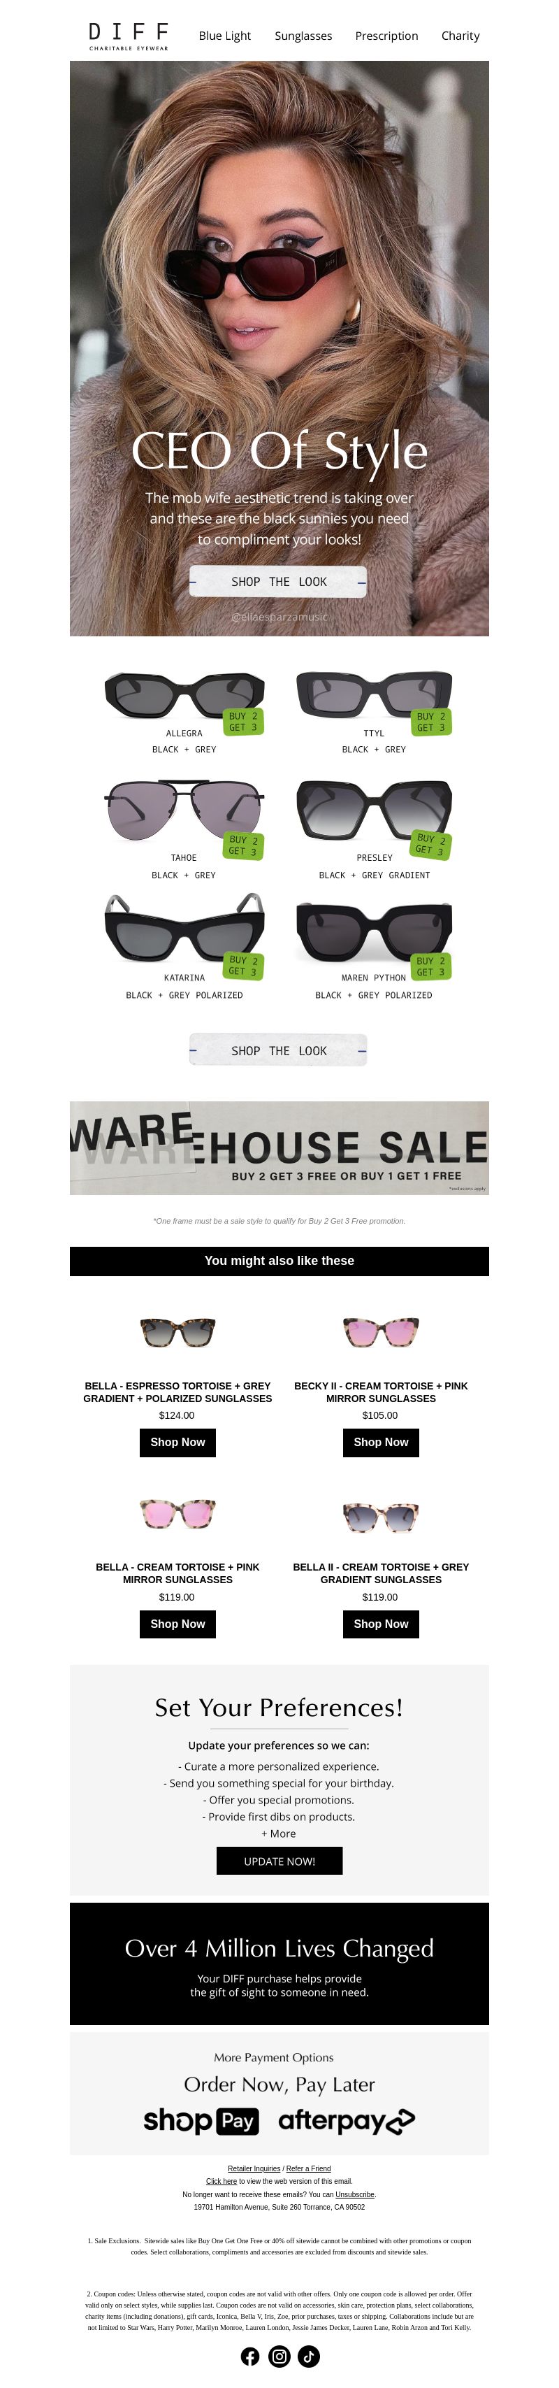The image size is (559, 2388).
Task: Select the Maren Python sunglasses image
Action: pos(375,933)
